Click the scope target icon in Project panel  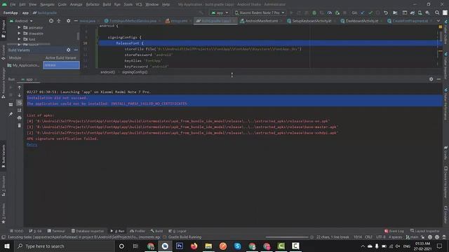[51, 21]
